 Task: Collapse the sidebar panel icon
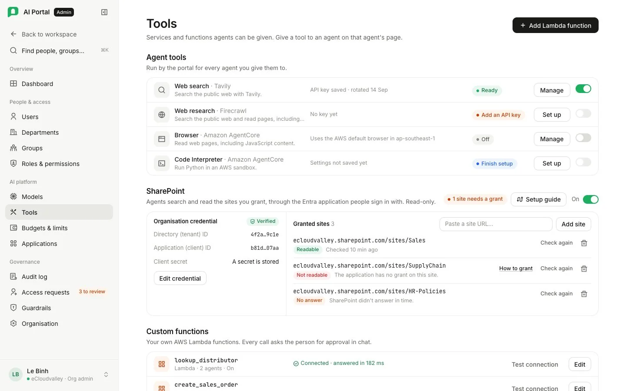[x=104, y=12]
